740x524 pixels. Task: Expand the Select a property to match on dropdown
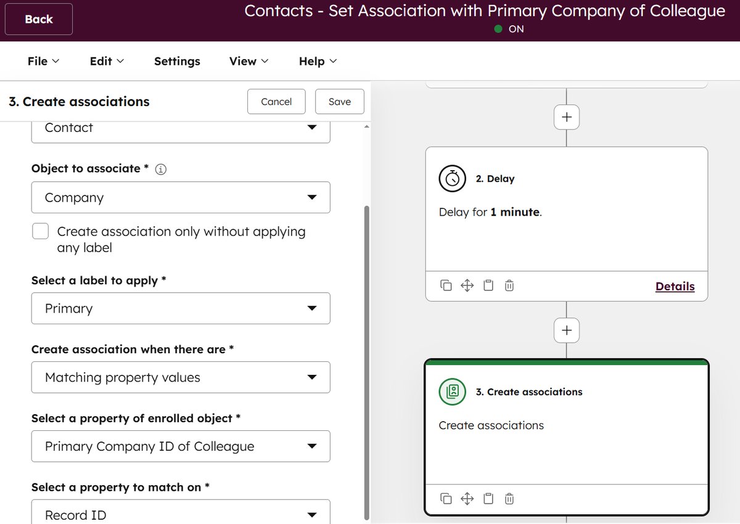pos(181,513)
